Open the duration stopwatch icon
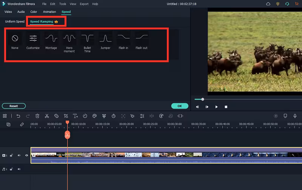This screenshot has width=302, height=190. pos(114,116)
